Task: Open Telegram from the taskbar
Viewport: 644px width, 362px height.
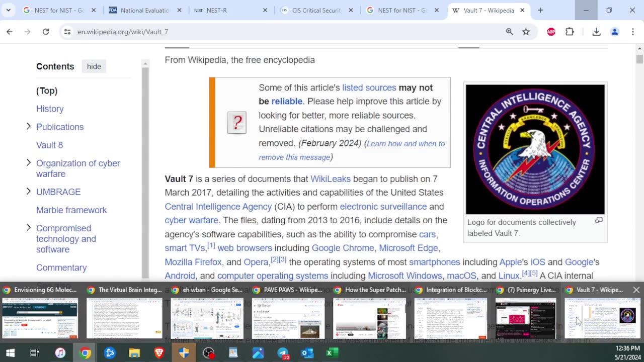Action: tap(283, 353)
